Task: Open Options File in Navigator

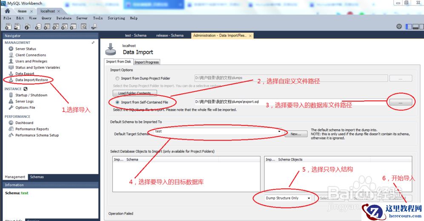Action: pos(25,108)
